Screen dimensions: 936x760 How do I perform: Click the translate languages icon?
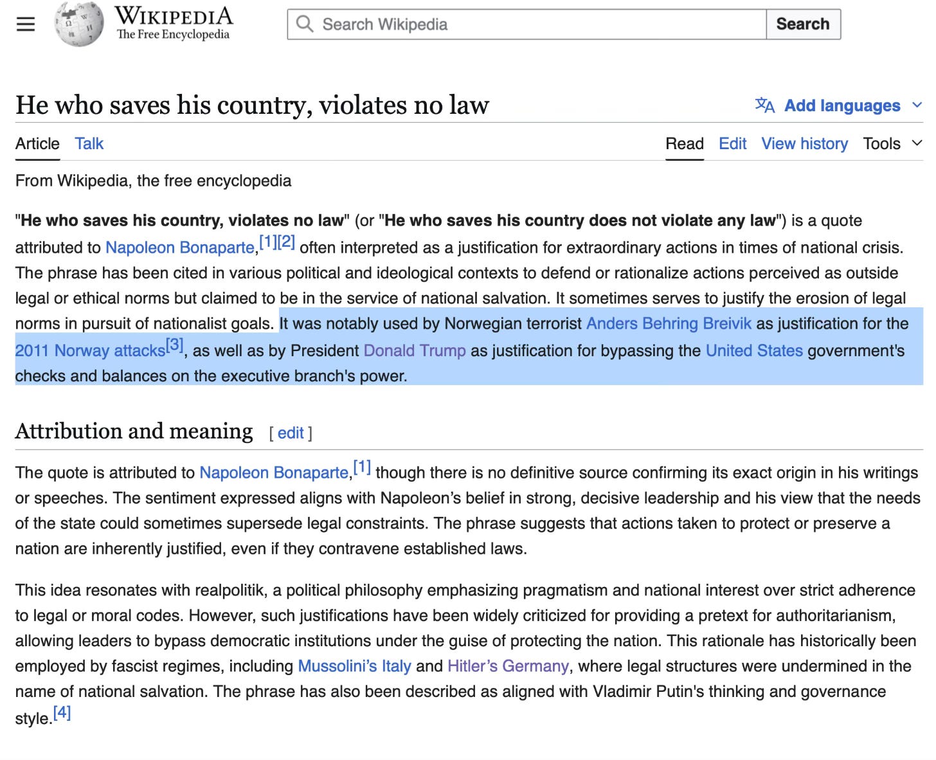pyautogui.click(x=764, y=105)
